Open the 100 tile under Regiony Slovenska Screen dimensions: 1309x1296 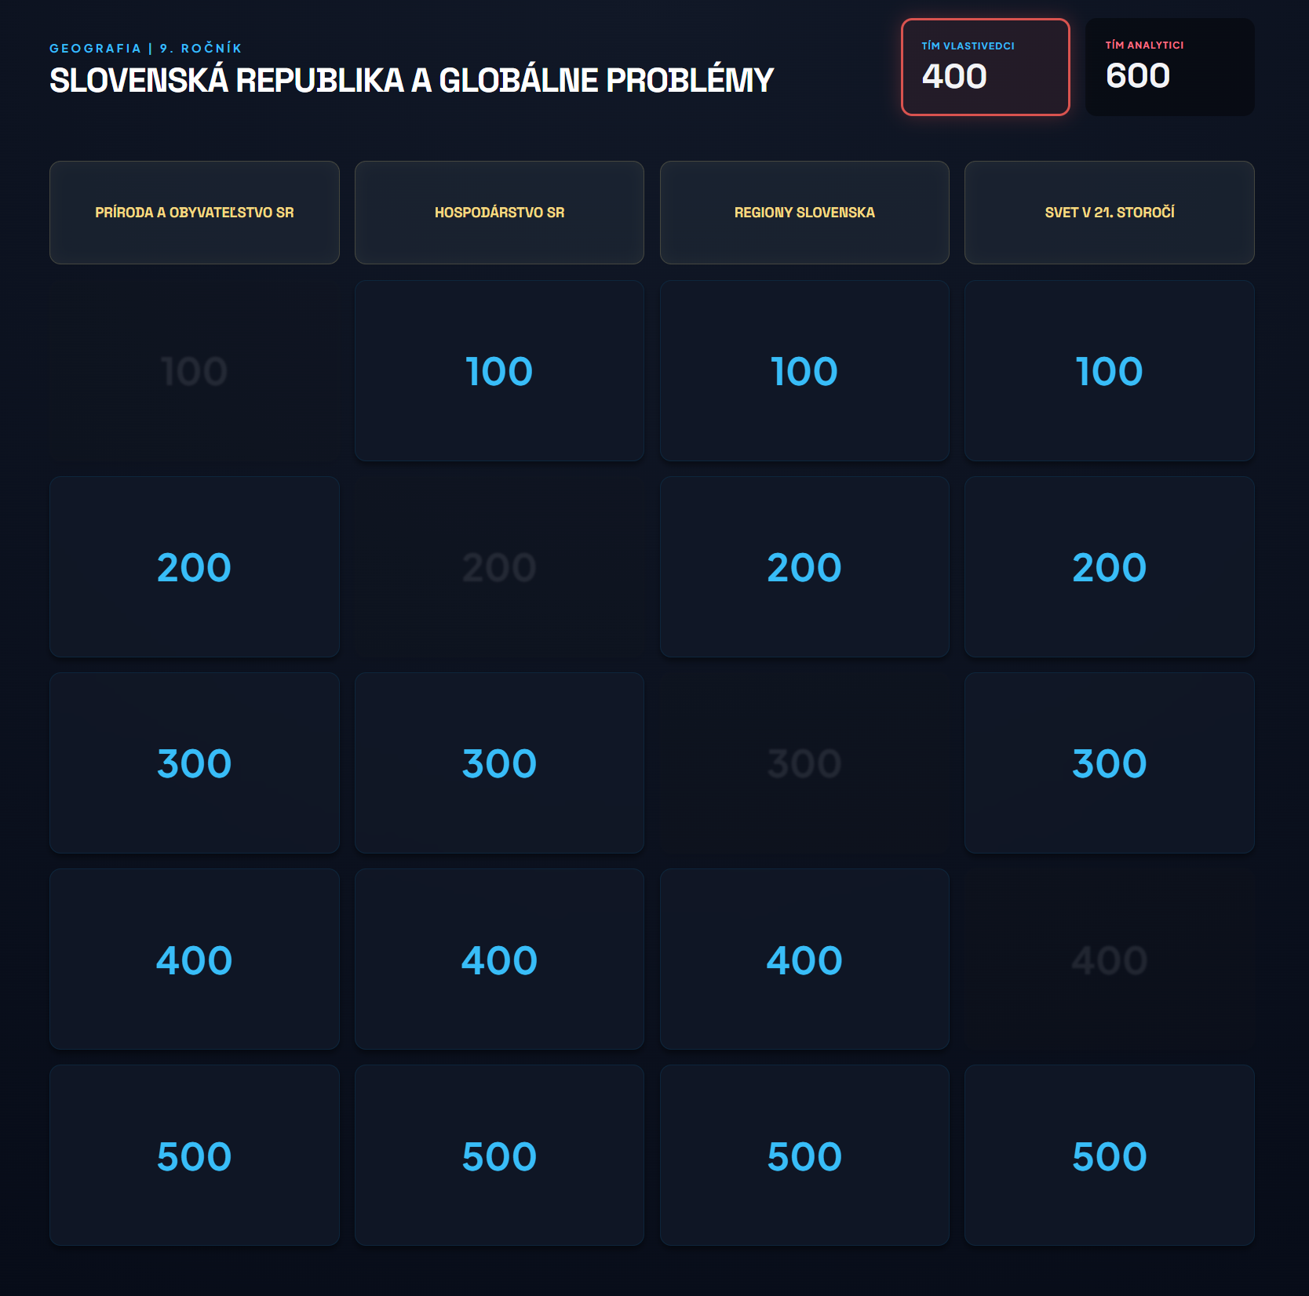[x=804, y=370]
